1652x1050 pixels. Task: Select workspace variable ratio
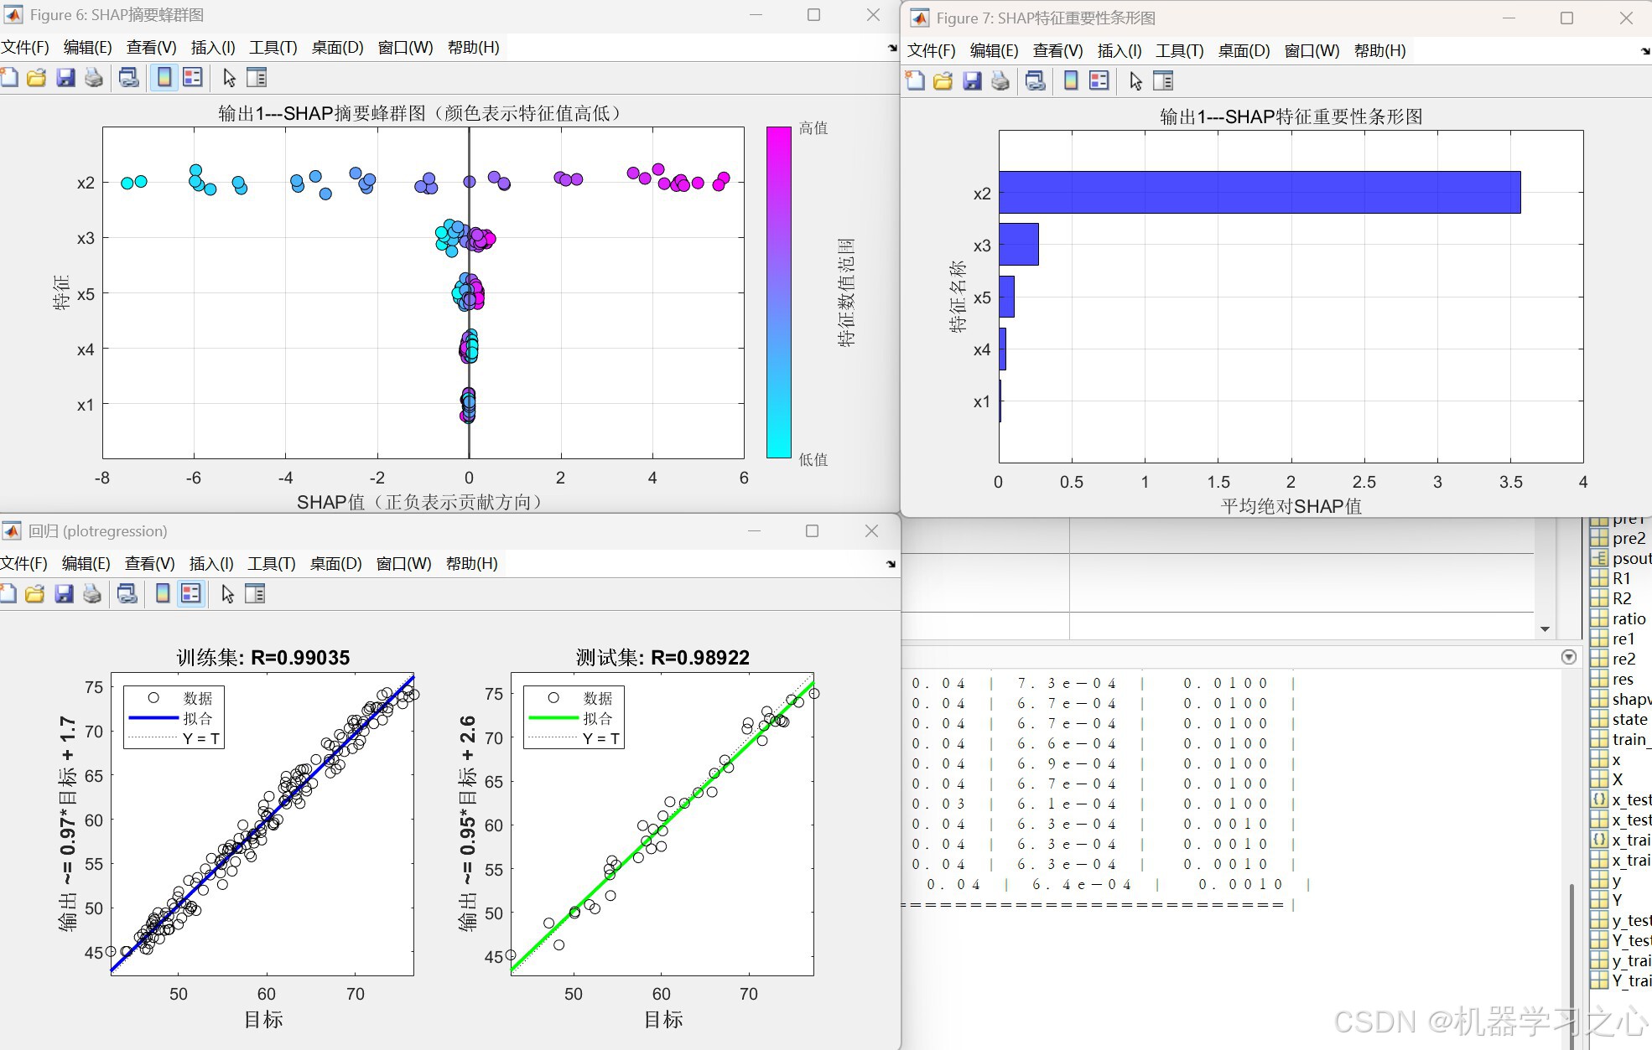point(1628,619)
